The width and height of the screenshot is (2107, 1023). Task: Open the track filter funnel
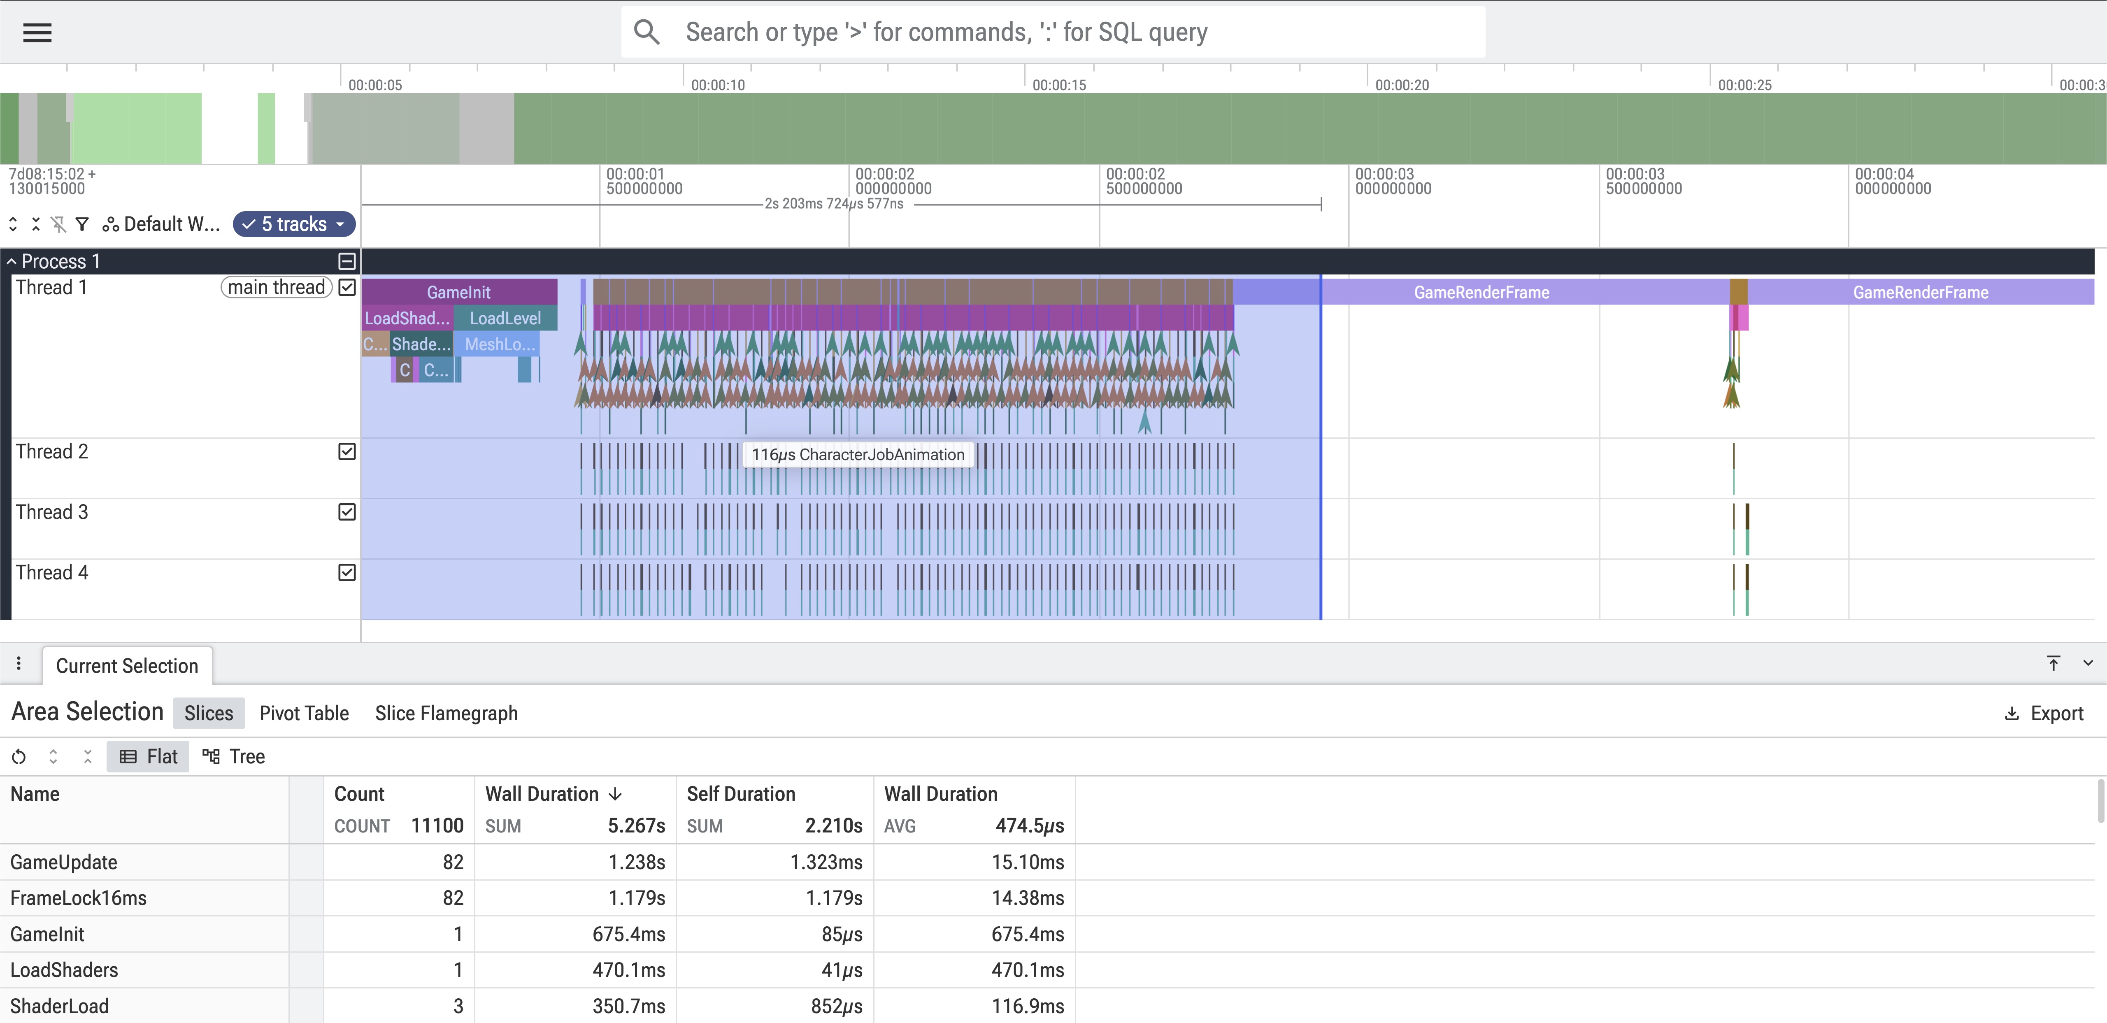[x=82, y=224]
